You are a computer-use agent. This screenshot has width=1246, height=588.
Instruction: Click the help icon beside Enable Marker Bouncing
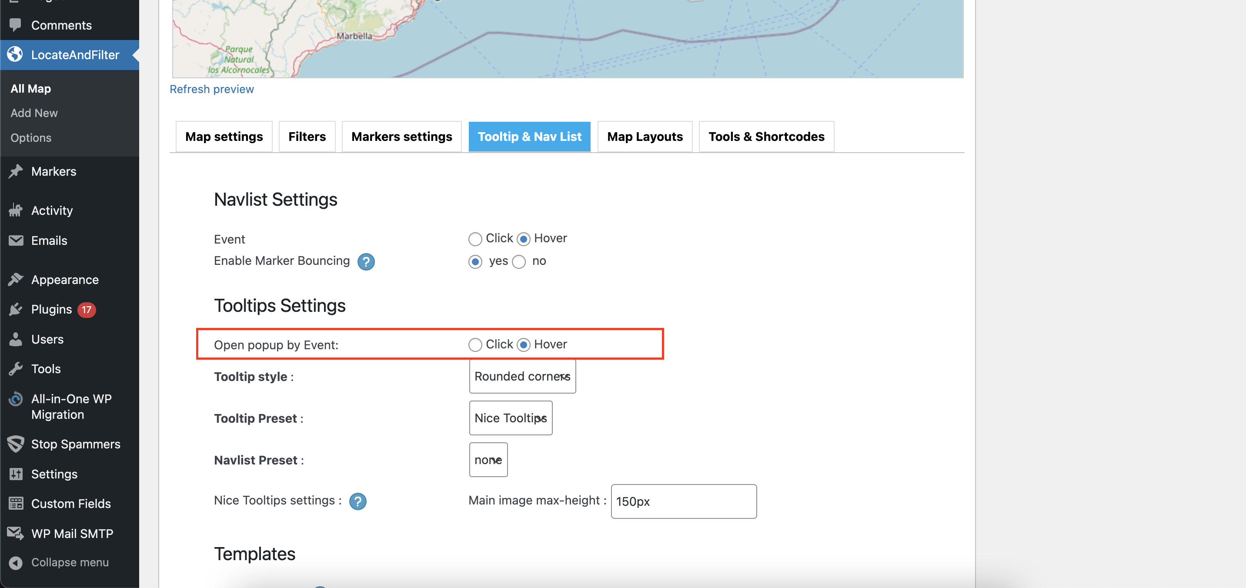click(x=366, y=262)
